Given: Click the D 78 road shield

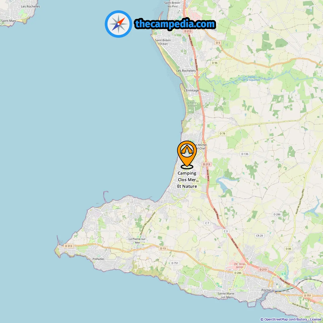Looking at the screenshot, I should [x=222, y=133].
